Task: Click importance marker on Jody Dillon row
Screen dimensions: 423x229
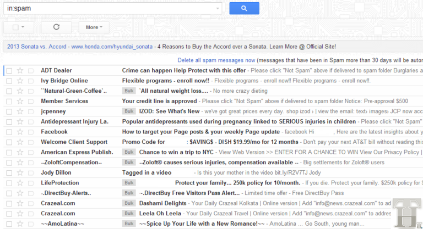Action: (x=31, y=173)
